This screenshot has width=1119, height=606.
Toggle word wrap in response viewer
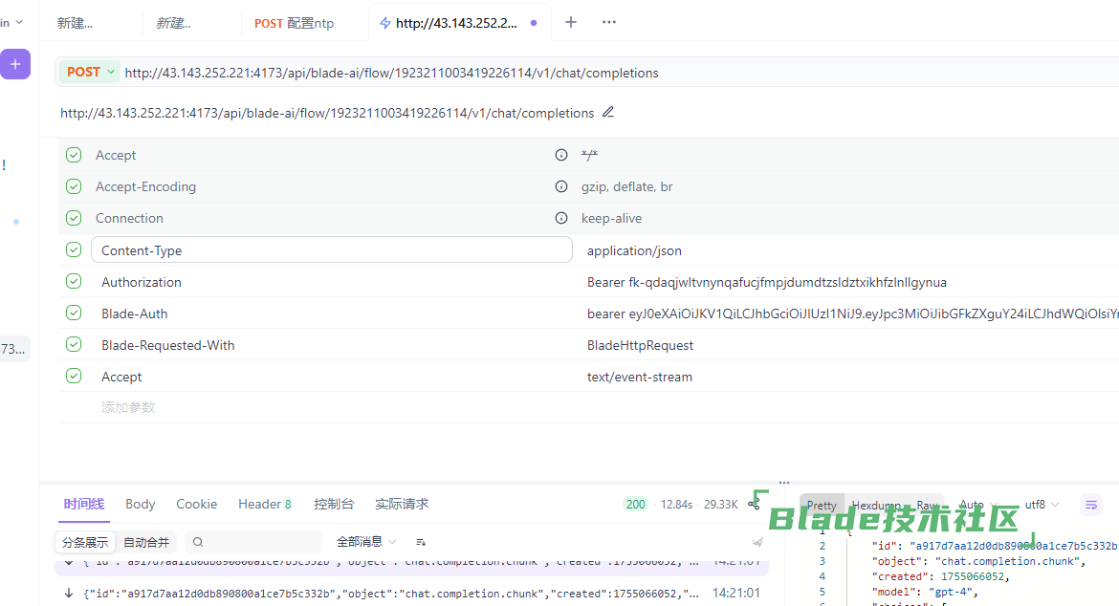pos(1091,505)
